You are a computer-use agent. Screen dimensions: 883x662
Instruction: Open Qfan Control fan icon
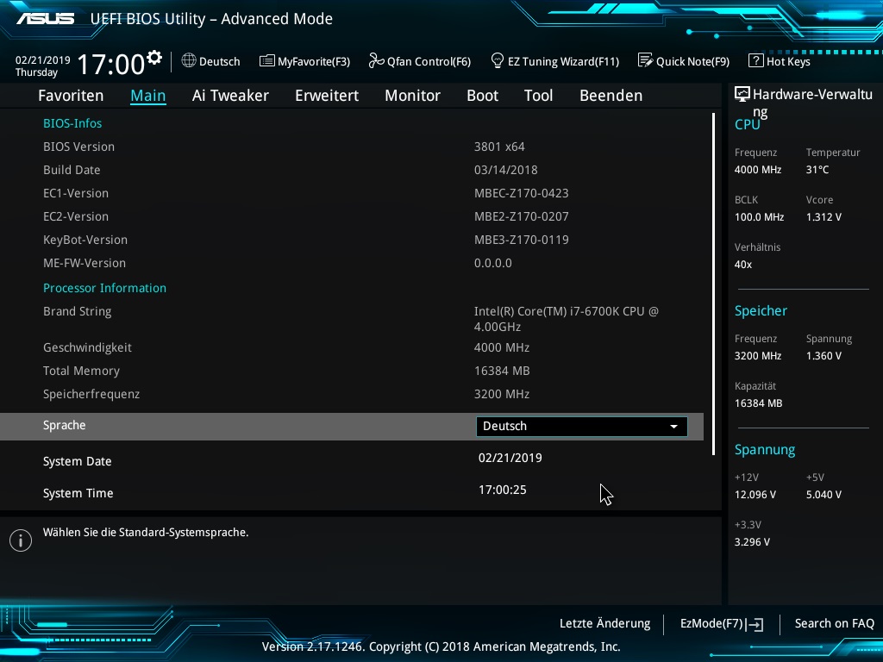[376, 60]
